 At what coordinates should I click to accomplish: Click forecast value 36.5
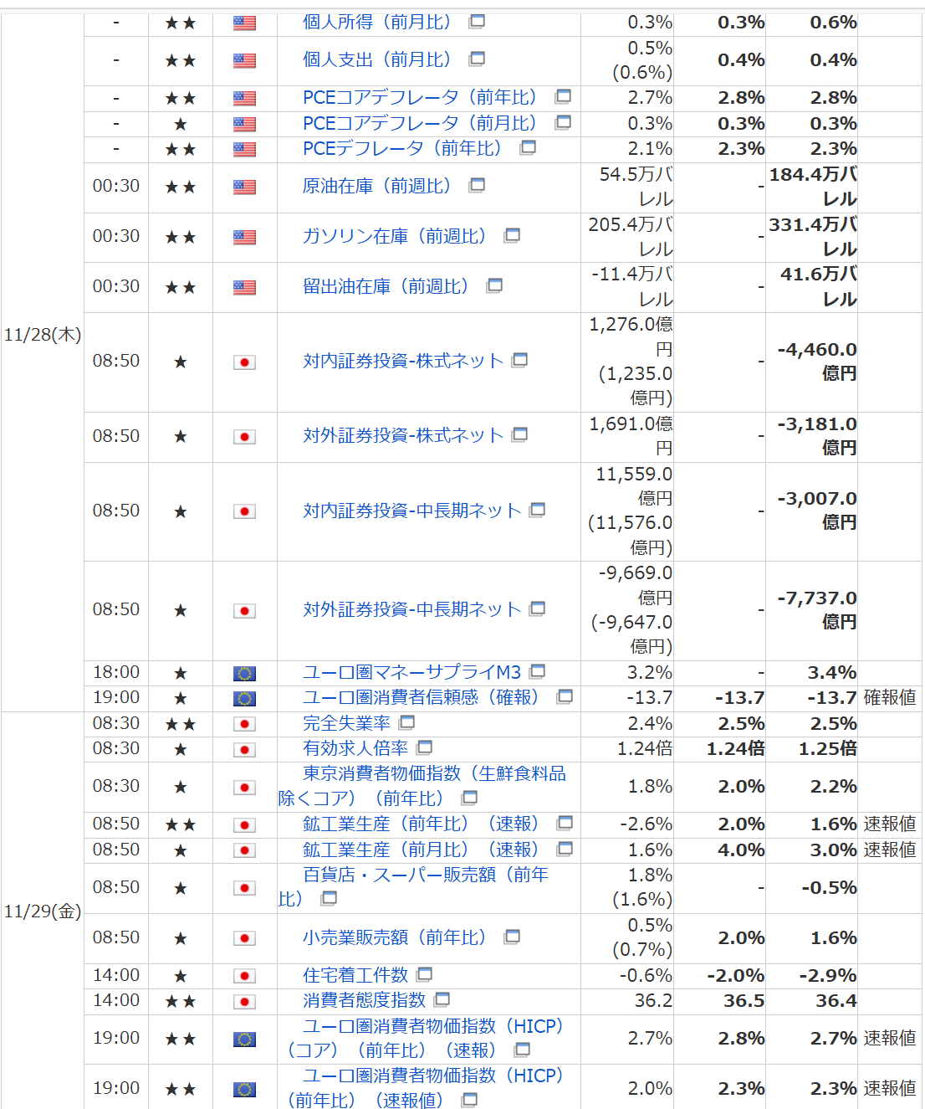pyautogui.click(x=744, y=1001)
